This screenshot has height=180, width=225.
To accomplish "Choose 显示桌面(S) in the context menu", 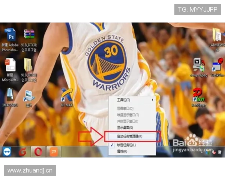I will coord(132,127).
